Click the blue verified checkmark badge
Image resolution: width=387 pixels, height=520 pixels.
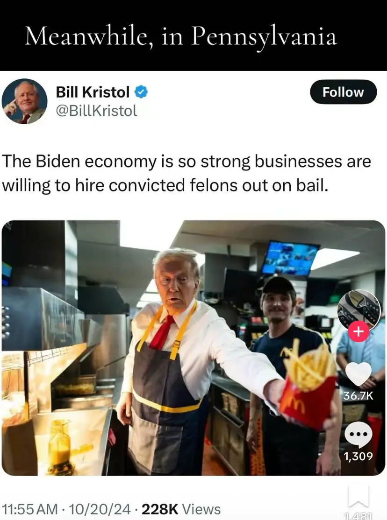141,92
